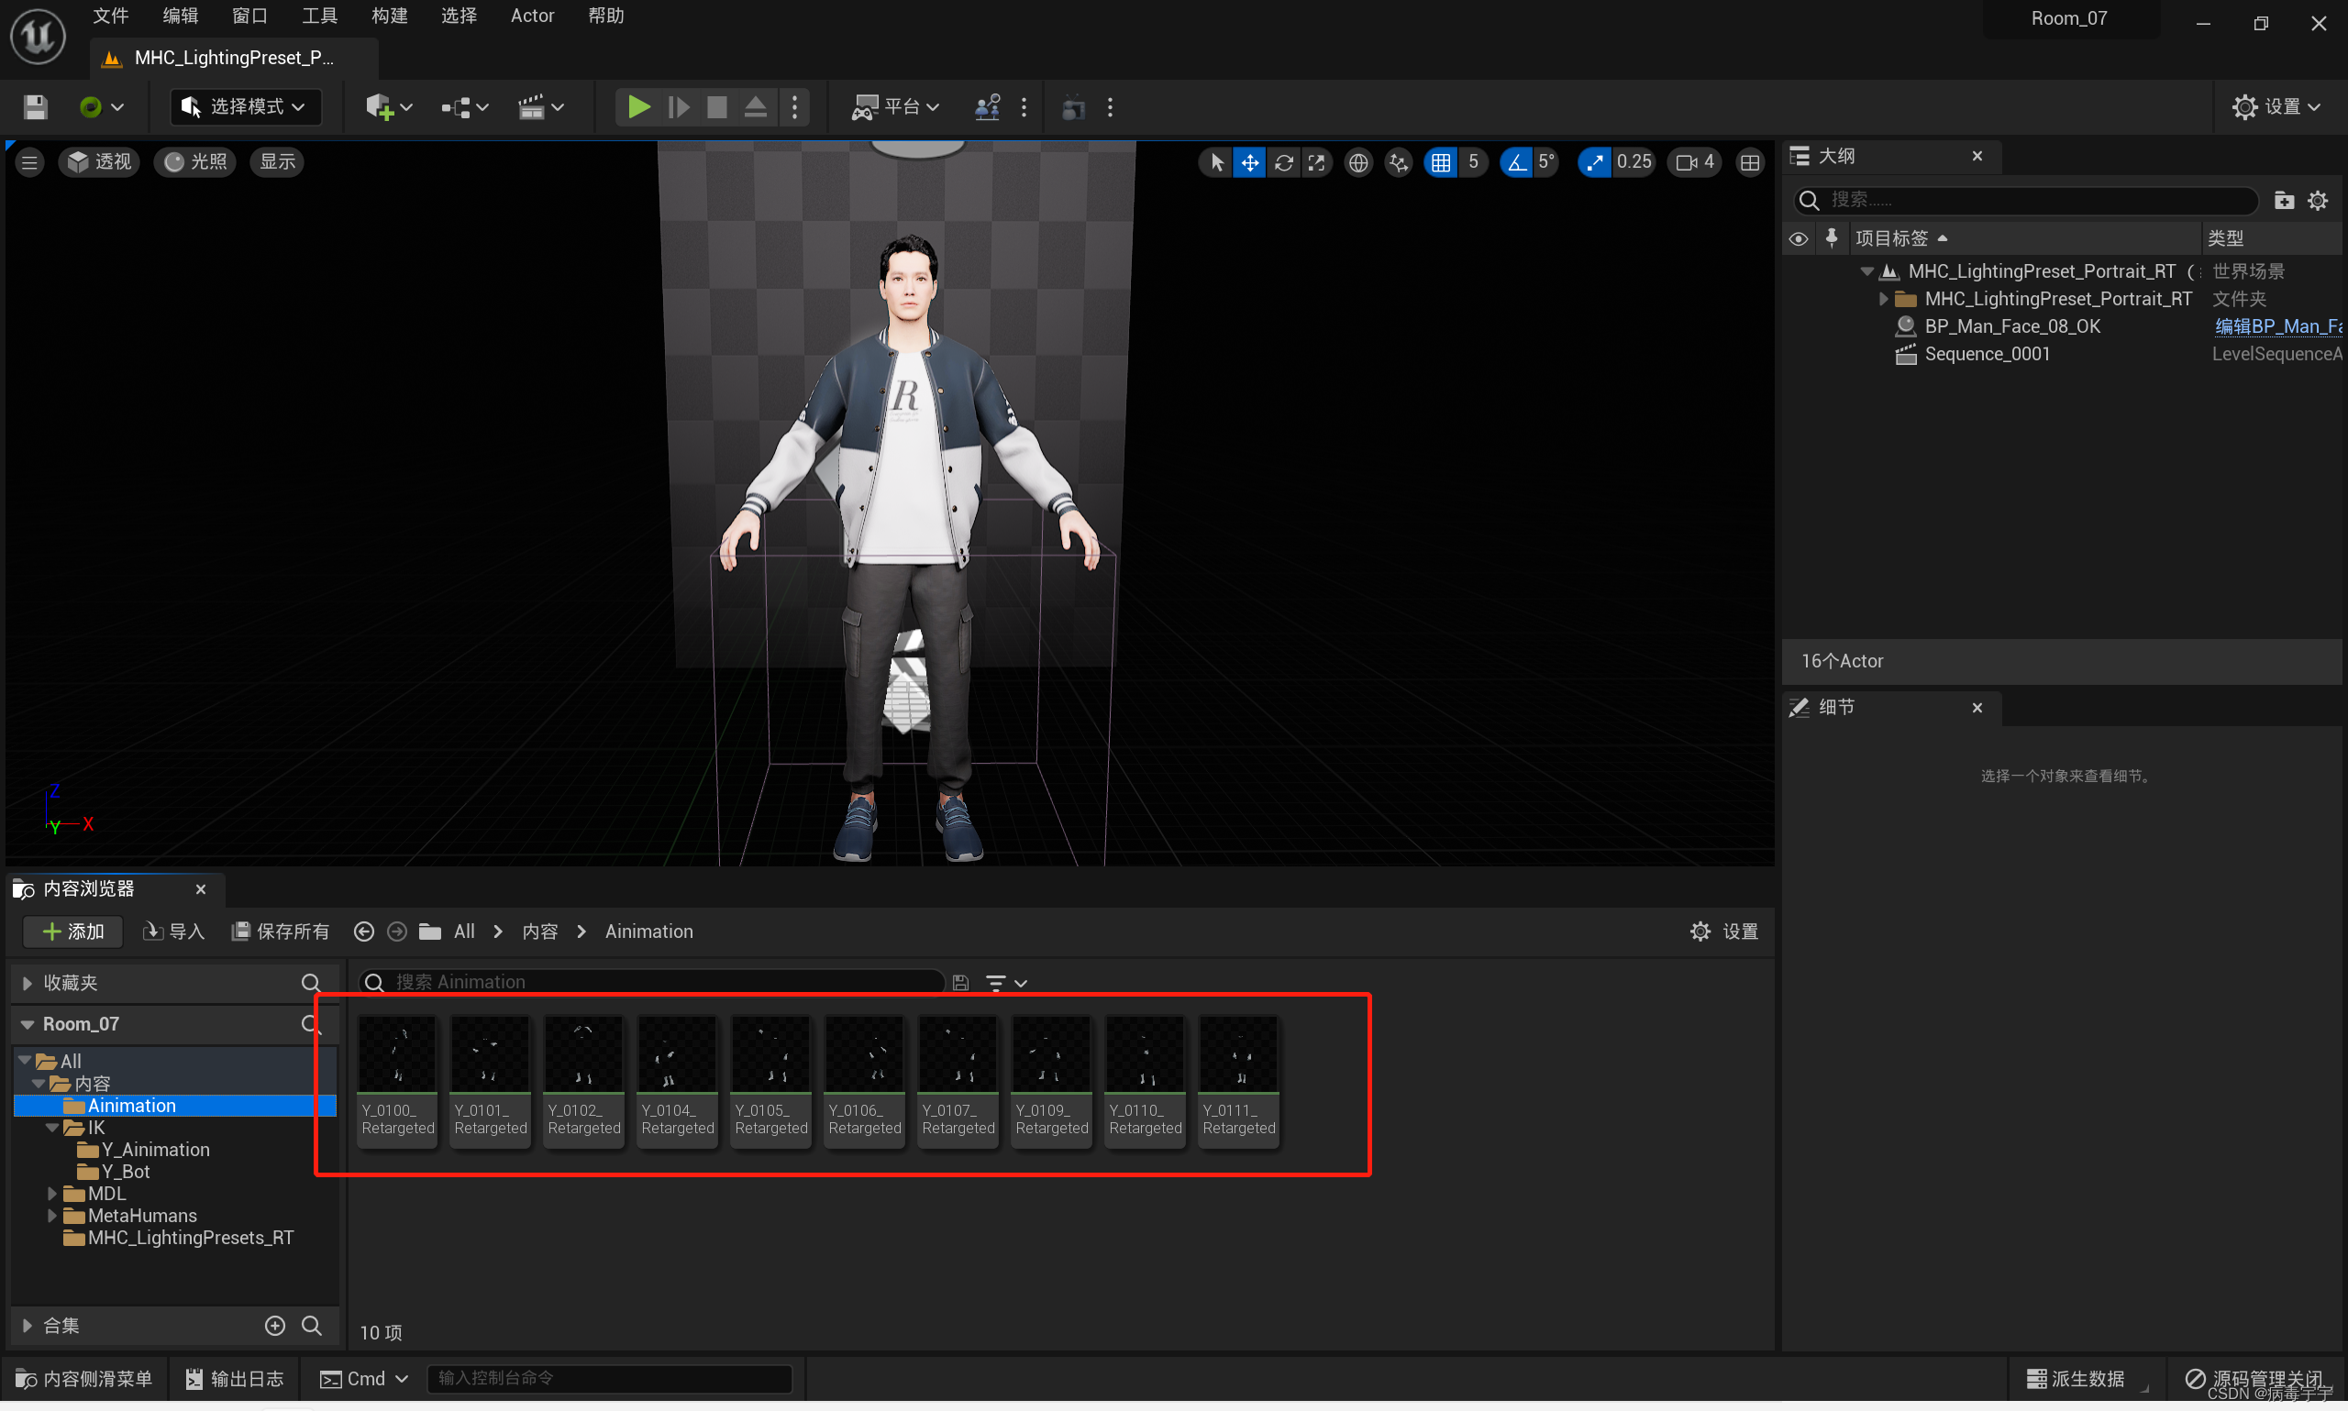Open the 工具 menu
The width and height of the screenshot is (2348, 1411).
tap(319, 16)
